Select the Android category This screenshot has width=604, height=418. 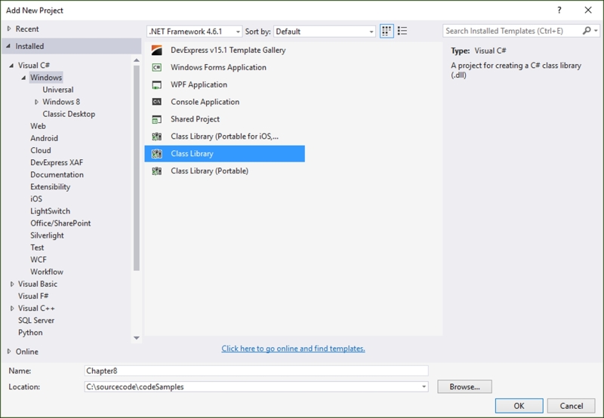click(45, 138)
